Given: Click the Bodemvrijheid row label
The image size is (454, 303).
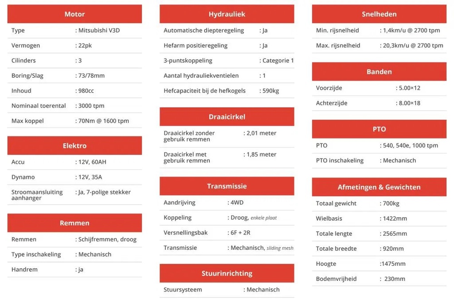Looking at the screenshot, I should click(336, 278).
